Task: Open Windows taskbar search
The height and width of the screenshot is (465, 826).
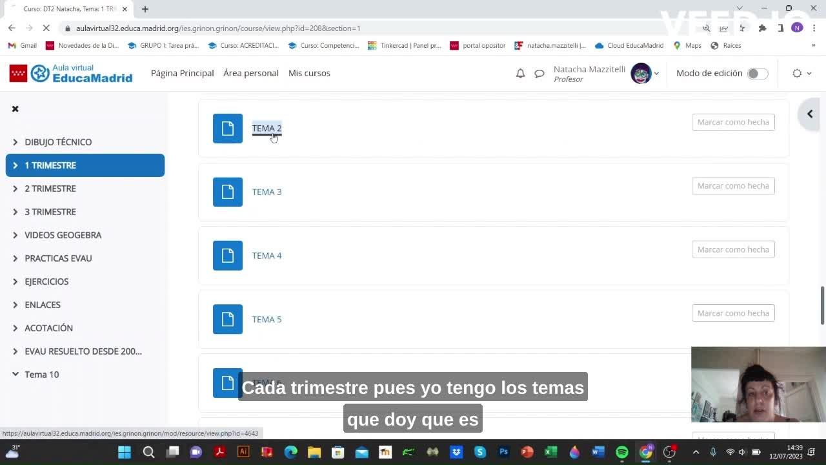Action: click(148, 452)
